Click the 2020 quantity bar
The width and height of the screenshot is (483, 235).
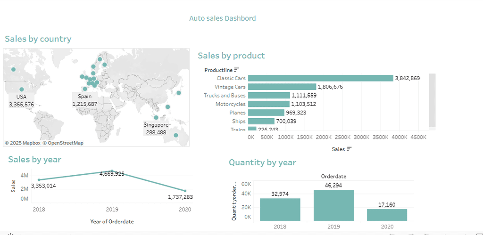coord(387,214)
